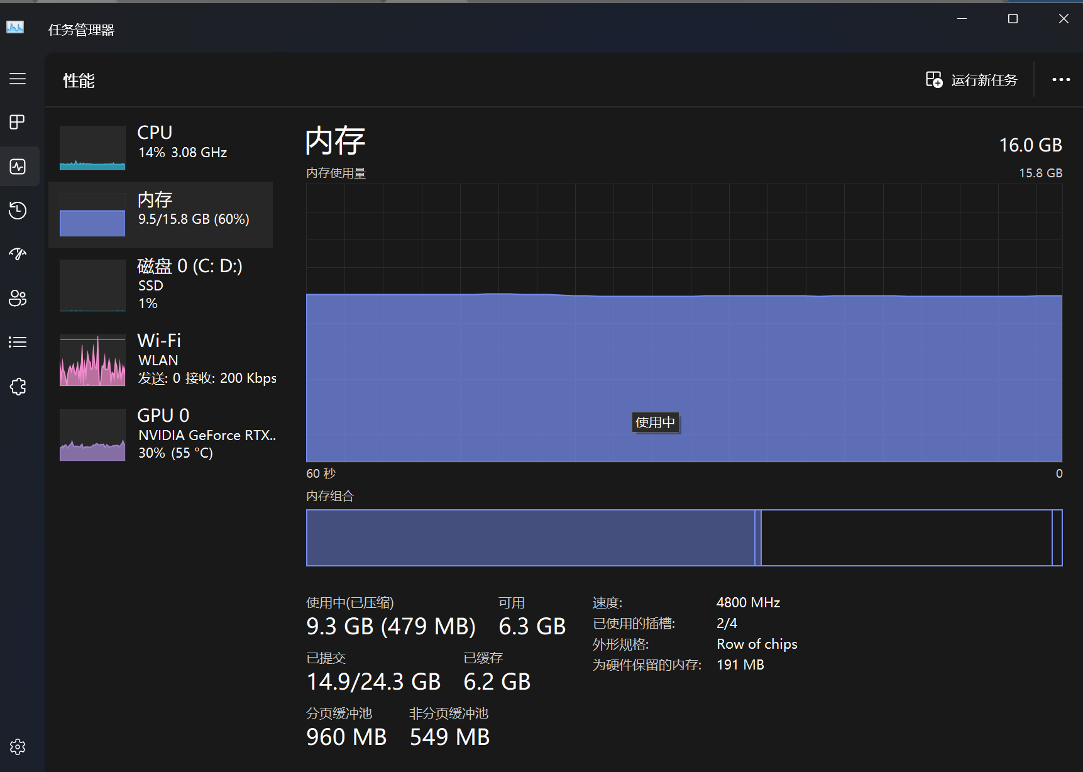Click the 9.3 GB (479 MB) in-use value
The image size is (1083, 772).
click(x=391, y=627)
